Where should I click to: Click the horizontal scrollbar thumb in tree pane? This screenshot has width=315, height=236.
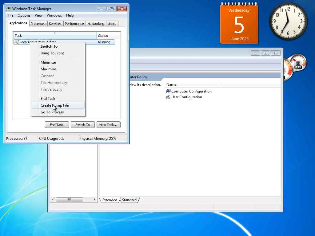[x=69, y=199]
